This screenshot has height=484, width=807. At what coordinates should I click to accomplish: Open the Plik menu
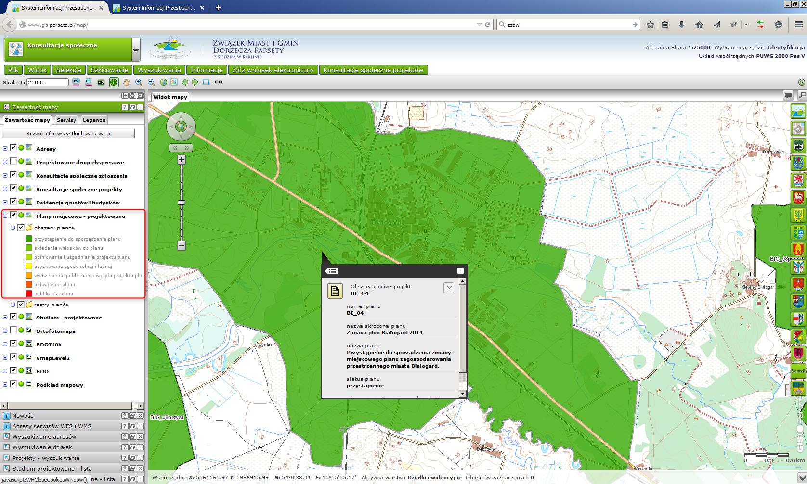13,70
